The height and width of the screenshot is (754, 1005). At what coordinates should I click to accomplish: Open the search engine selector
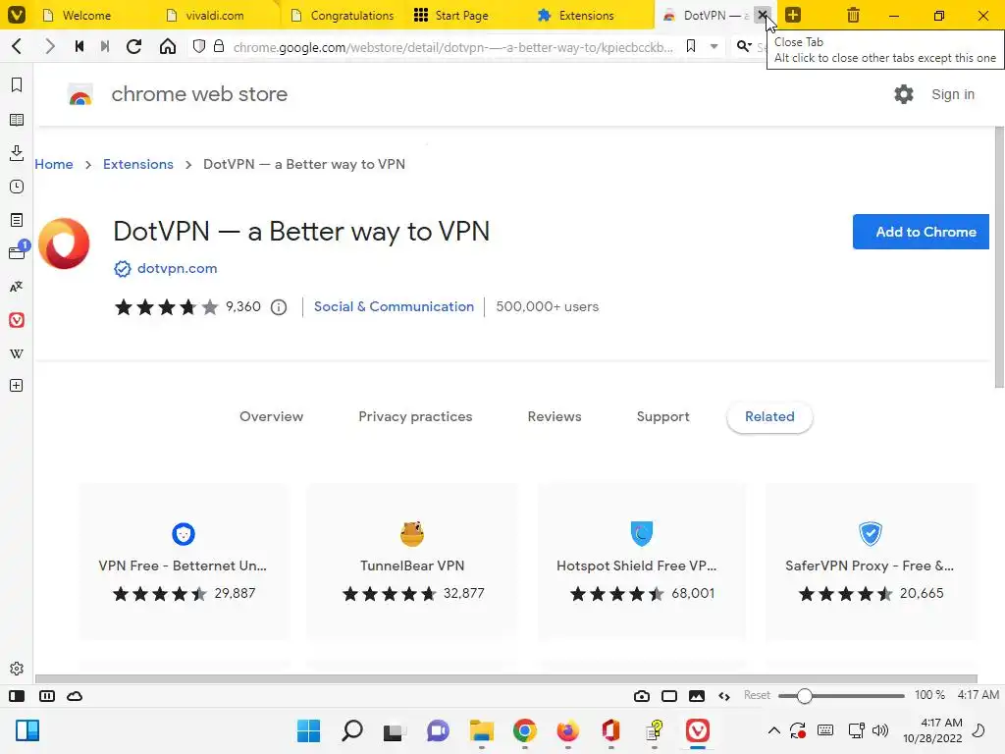click(744, 46)
